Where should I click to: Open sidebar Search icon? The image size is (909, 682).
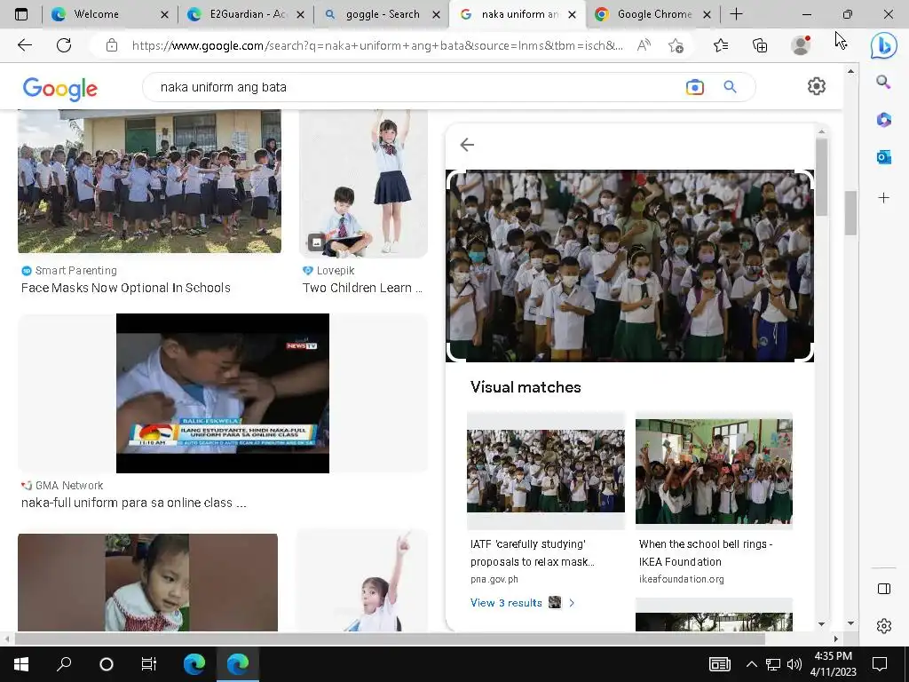pos(883,82)
